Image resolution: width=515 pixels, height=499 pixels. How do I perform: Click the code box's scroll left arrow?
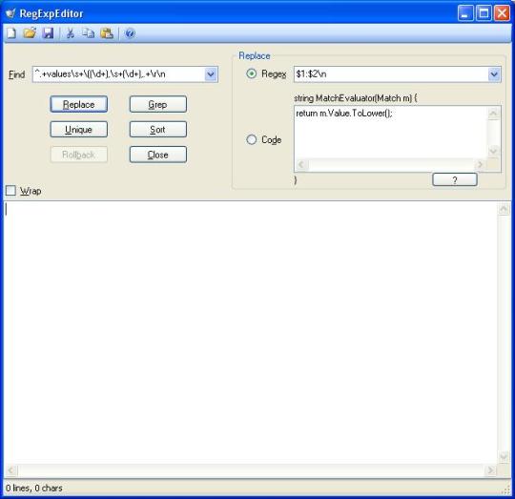click(301, 164)
